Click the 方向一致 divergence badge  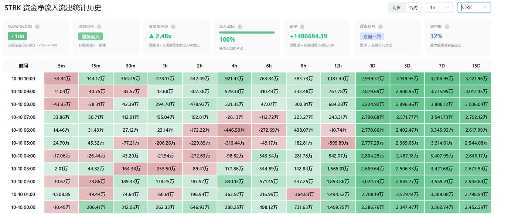[372, 37]
